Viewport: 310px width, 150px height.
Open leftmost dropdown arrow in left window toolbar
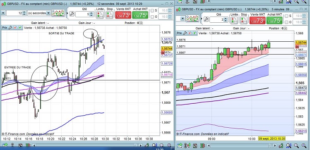coord(3,13)
